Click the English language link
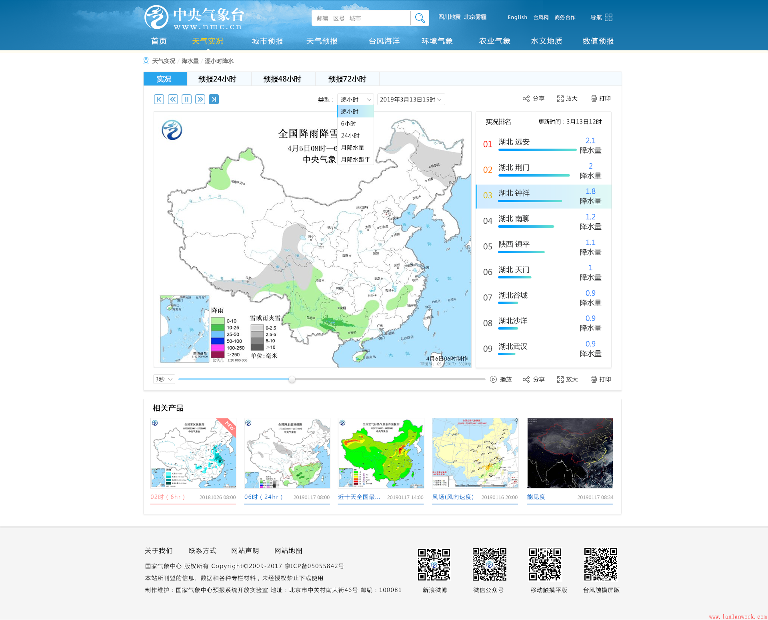Image resolution: width=768 pixels, height=620 pixels. tap(517, 18)
